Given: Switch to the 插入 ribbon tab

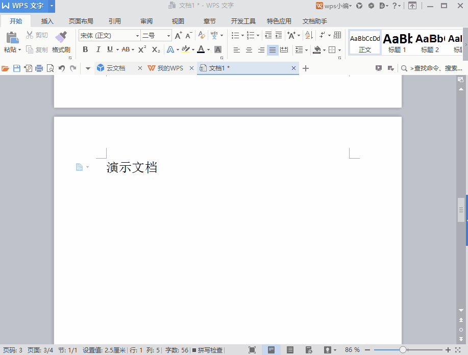Looking at the screenshot, I should [47, 21].
